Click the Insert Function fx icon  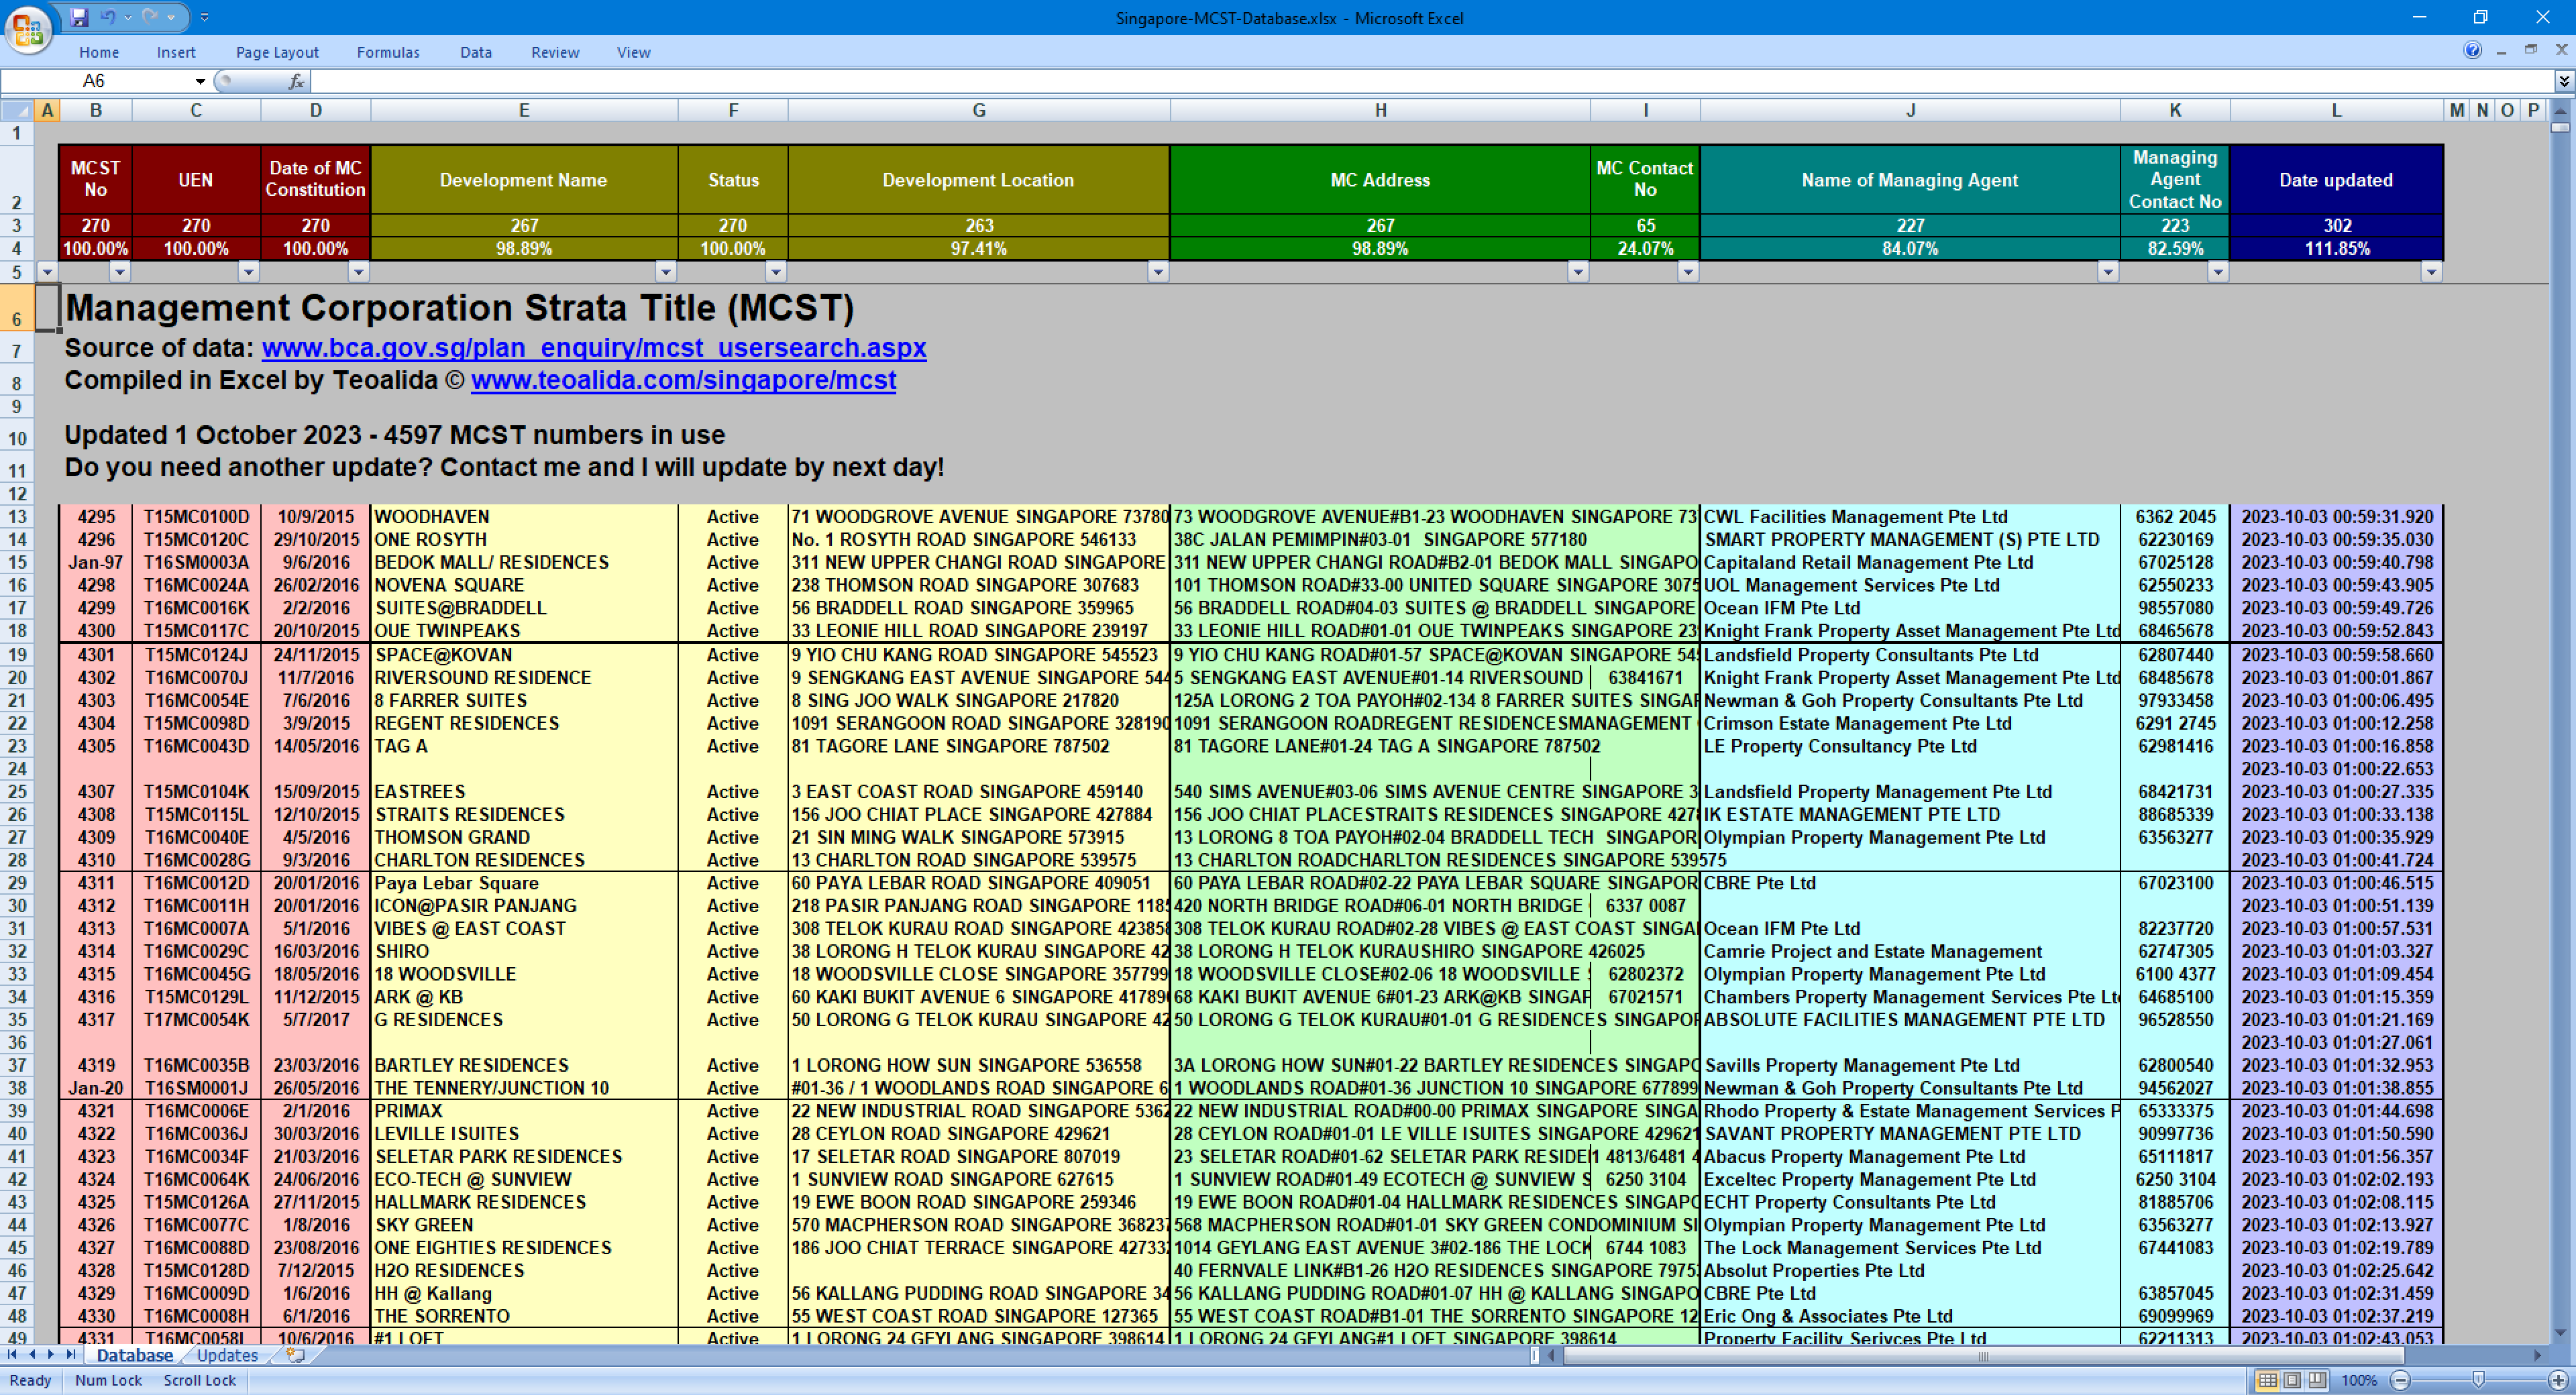pos(296,81)
